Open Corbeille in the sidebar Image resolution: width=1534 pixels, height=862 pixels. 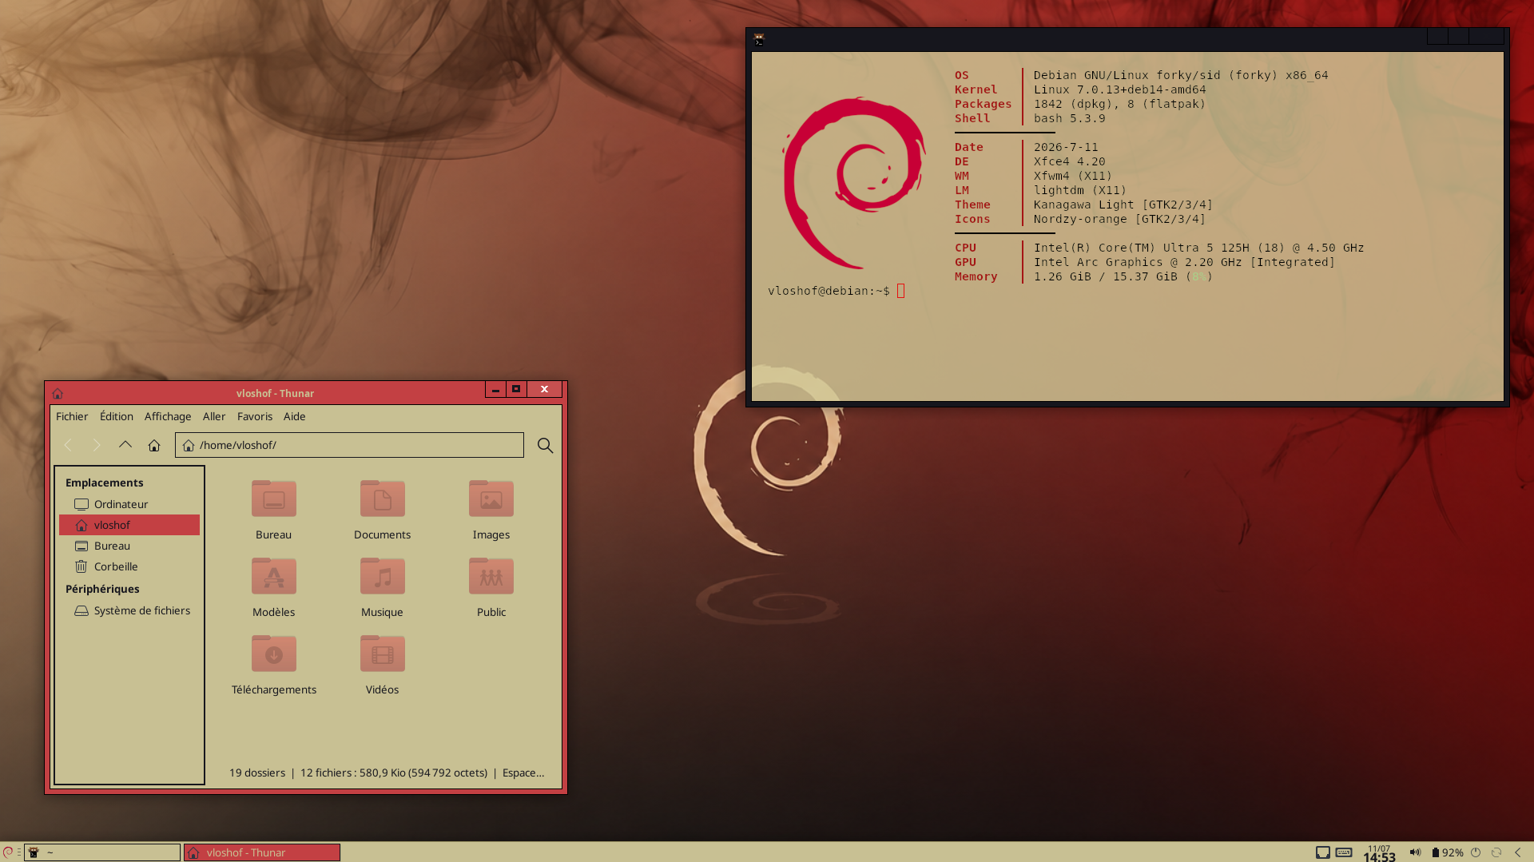(x=129, y=566)
